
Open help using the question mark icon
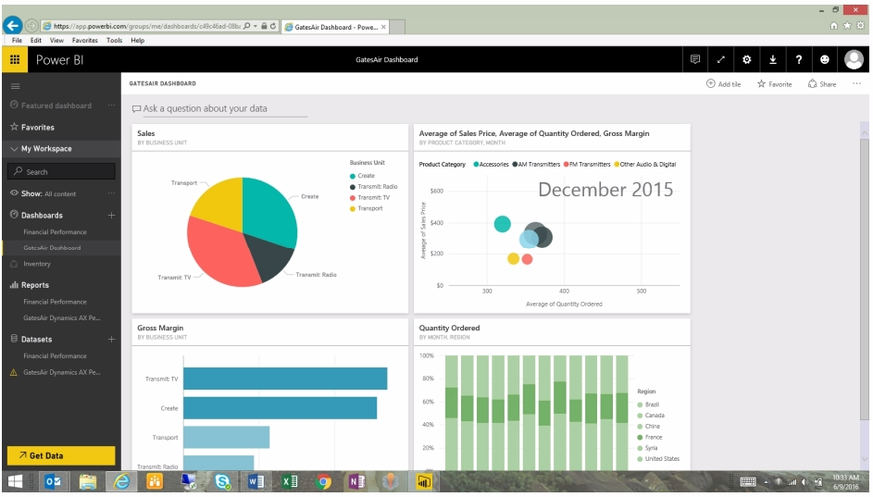(x=799, y=60)
